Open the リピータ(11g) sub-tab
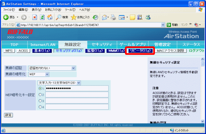 click(x=140, y=51)
